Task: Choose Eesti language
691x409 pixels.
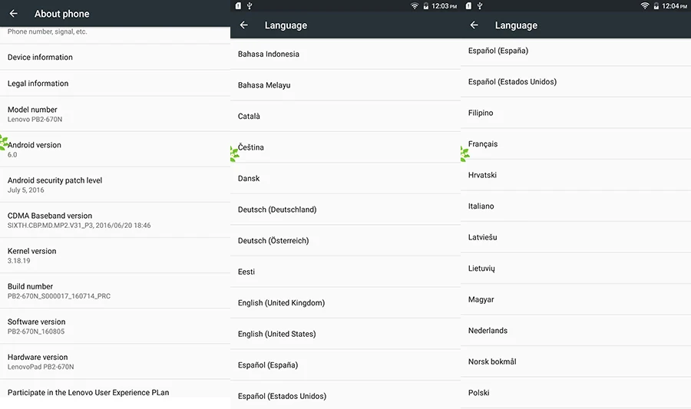Action: tap(345, 272)
